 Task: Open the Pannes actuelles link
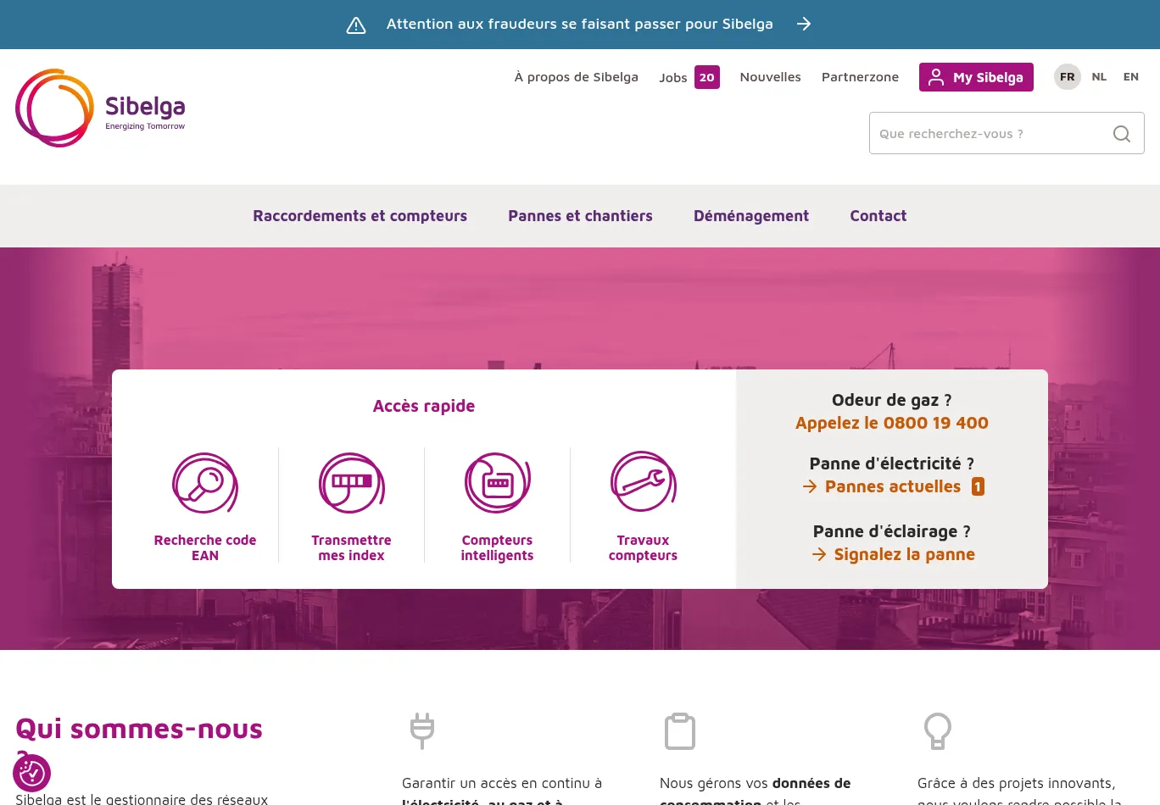click(x=892, y=486)
